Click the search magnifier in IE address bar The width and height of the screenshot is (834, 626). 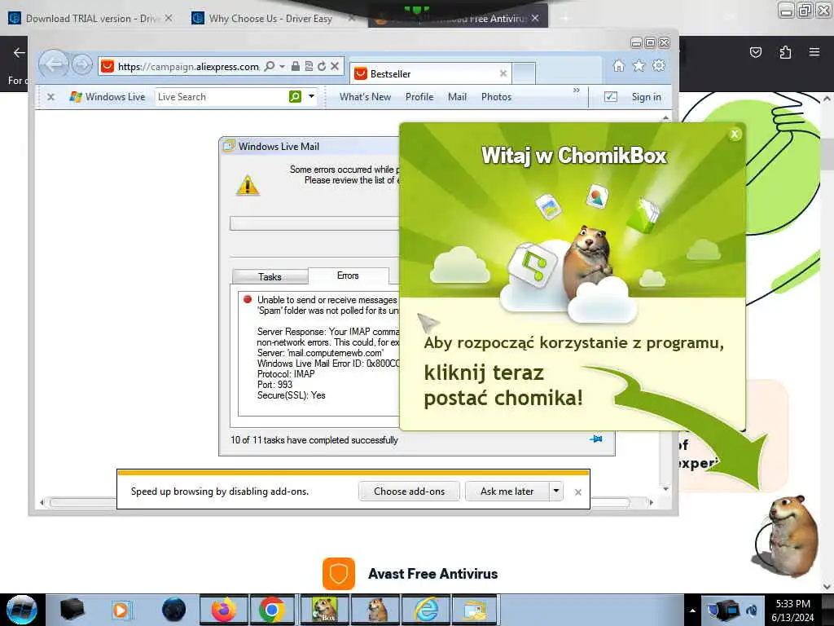click(270, 66)
